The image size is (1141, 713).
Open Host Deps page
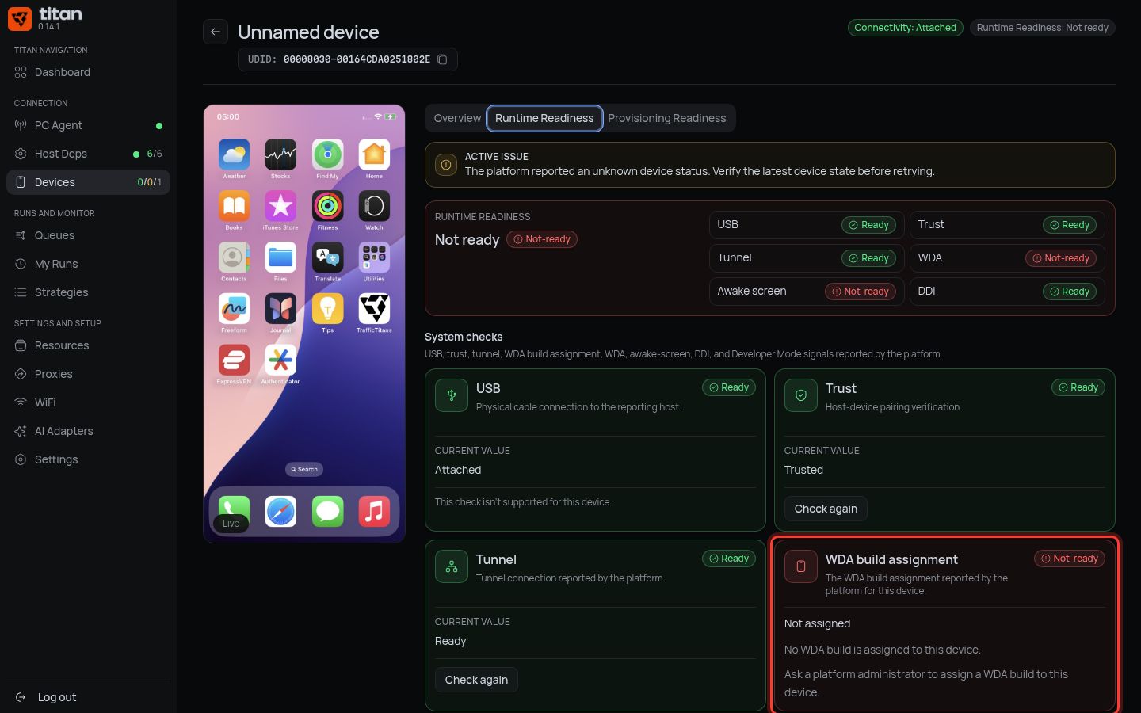click(x=88, y=154)
